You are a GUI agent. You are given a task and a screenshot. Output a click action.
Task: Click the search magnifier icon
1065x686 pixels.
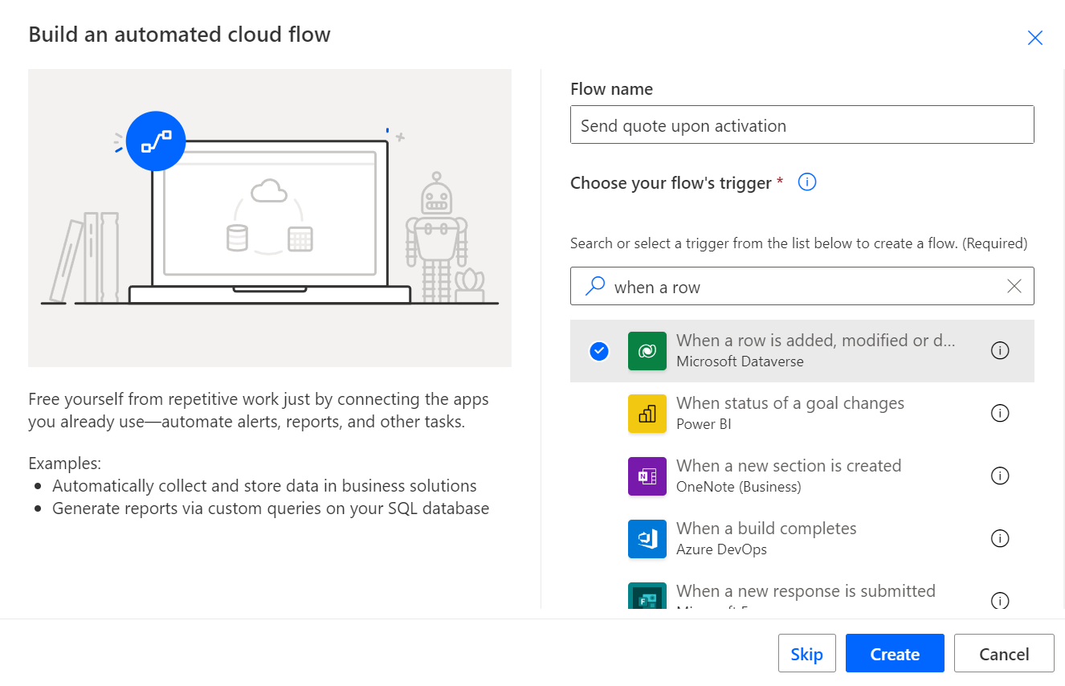coord(595,286)
